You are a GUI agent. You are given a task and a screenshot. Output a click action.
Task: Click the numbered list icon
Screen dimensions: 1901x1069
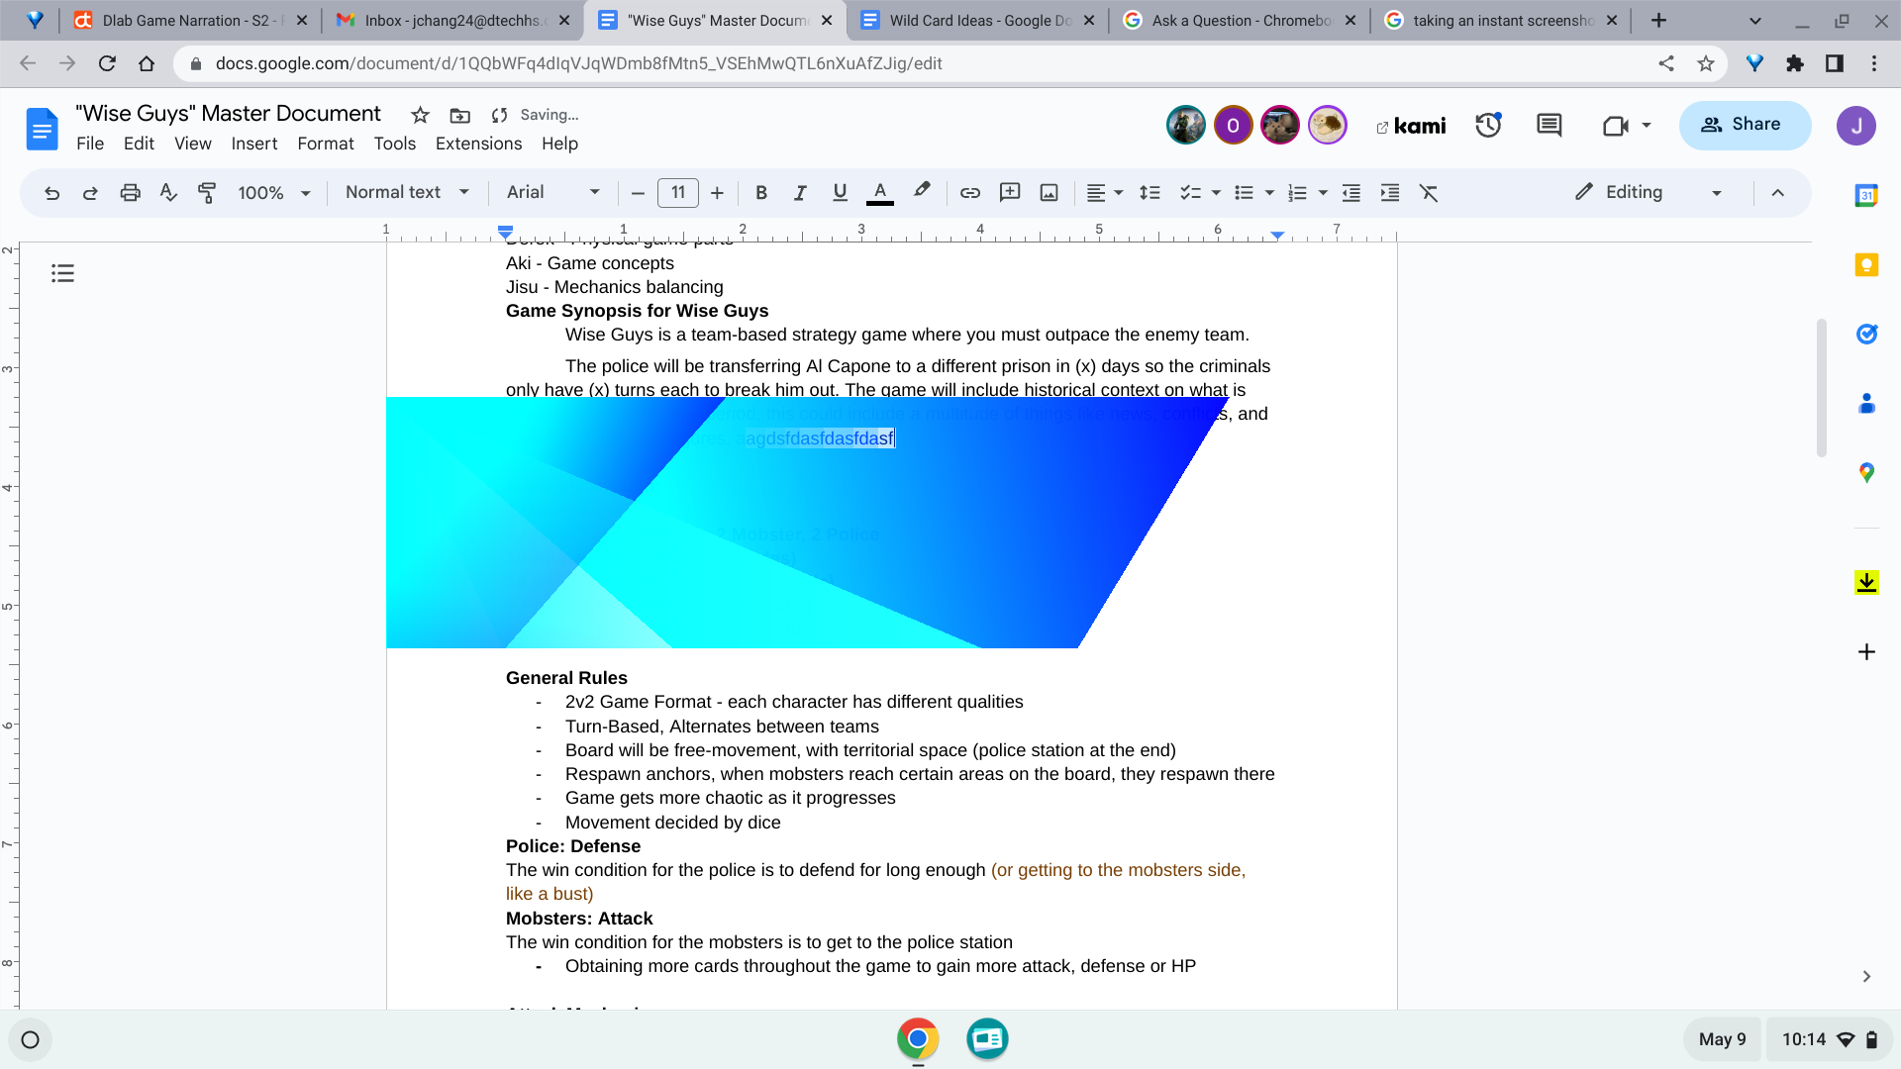[x=1298, y=192]
